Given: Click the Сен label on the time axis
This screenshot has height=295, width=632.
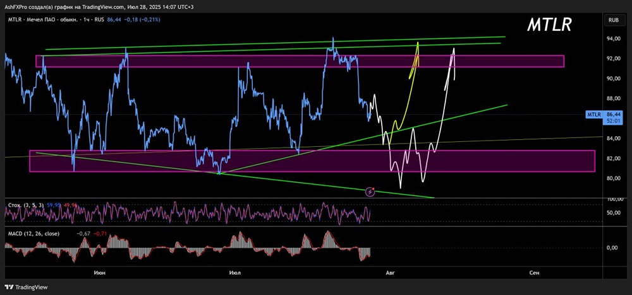Looking at the screenshot, I should [x=534, y=273].
